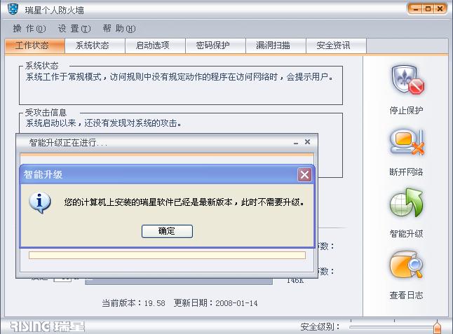
Task: Click the RISING 瑞星 logo at bottom
Action: pyautogui.click(x=48, y=326)
